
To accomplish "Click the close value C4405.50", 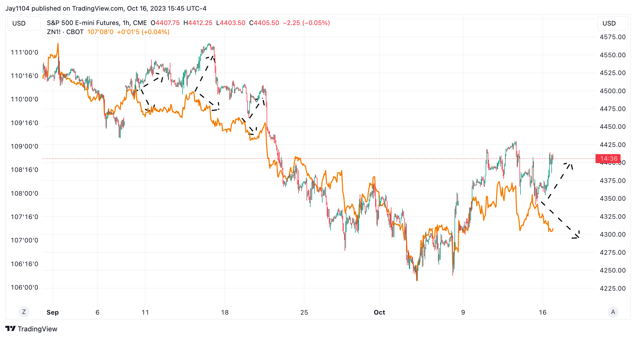I will pos(264,23).
